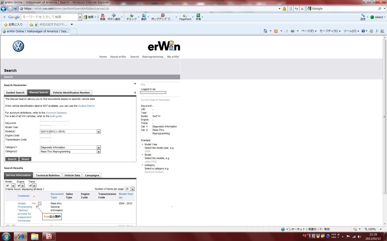Viewport: 387px width, 241px height.
Task: Open the Model filter 'all' dropdown
Action: [13, 186]
